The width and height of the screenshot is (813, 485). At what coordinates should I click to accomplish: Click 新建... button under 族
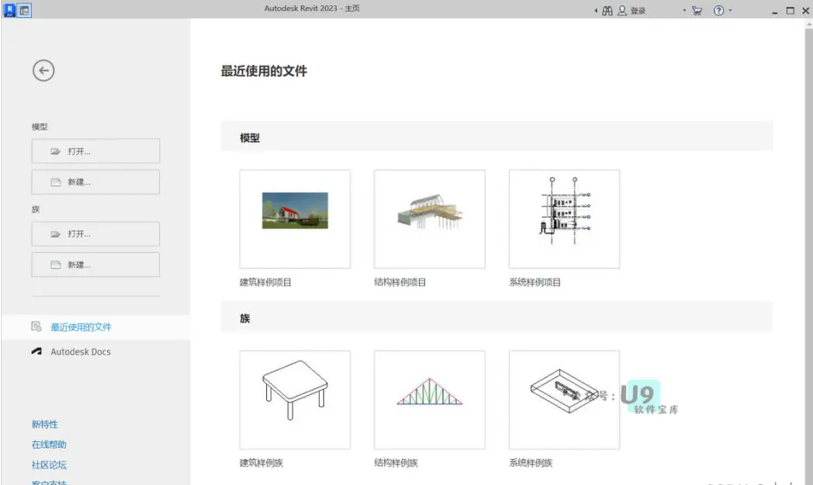95,265
